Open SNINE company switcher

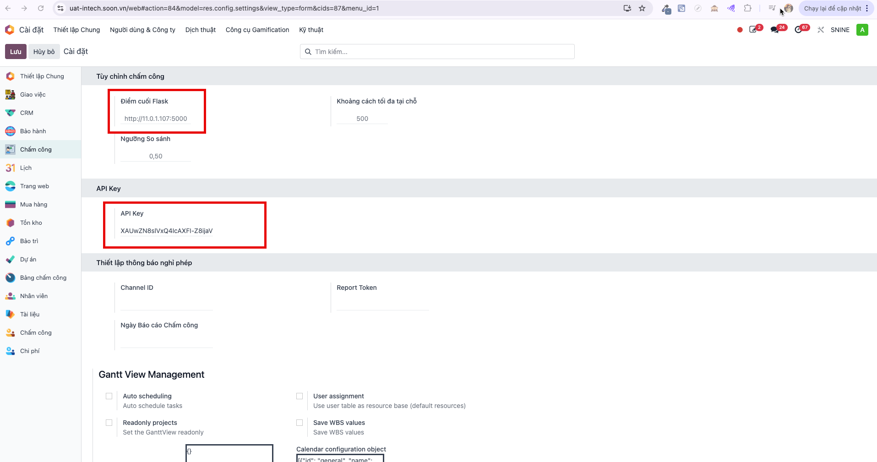click(840, 30)
